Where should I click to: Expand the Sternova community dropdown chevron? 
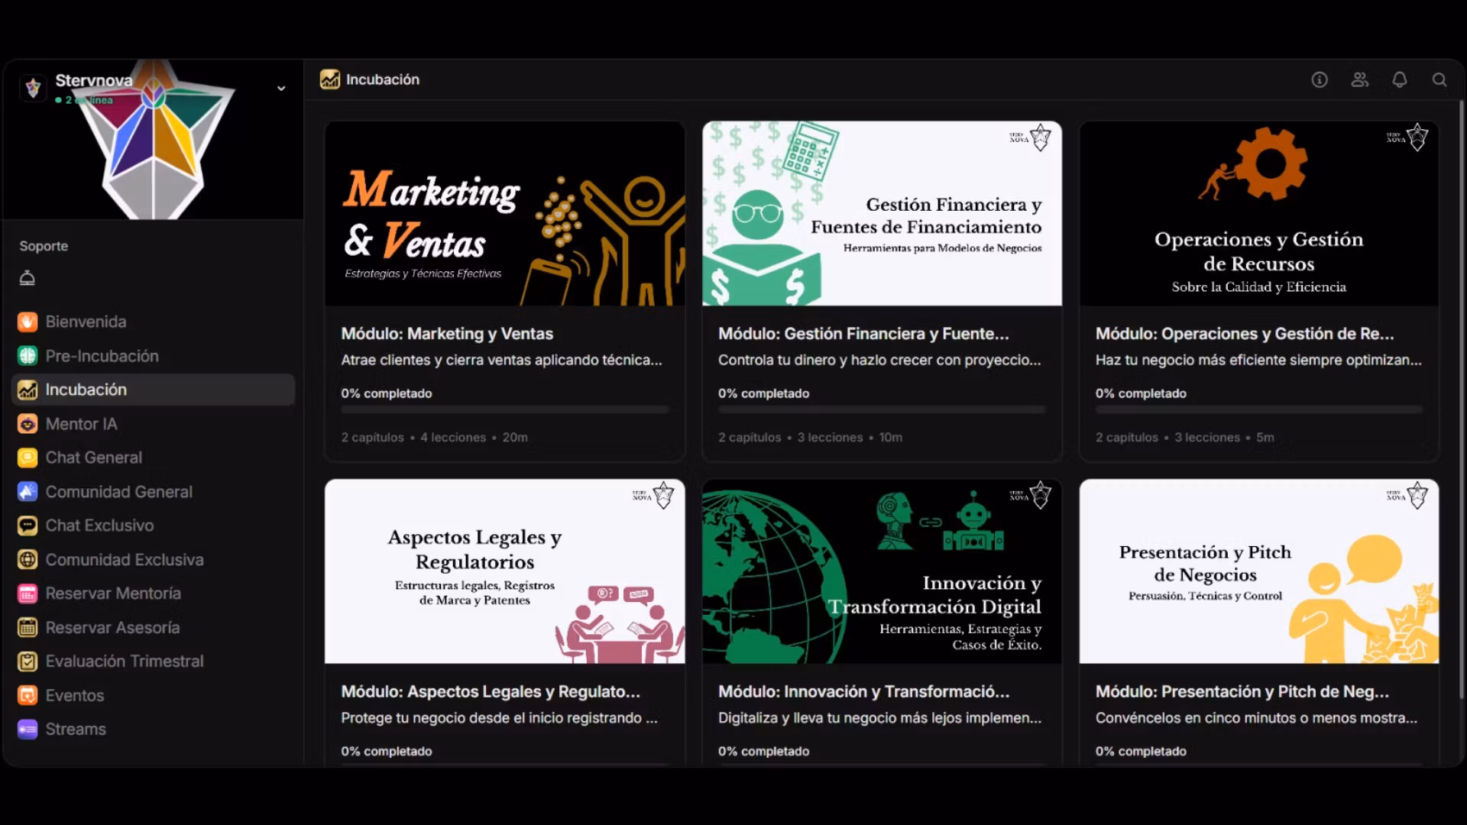(x=281, y=89)
